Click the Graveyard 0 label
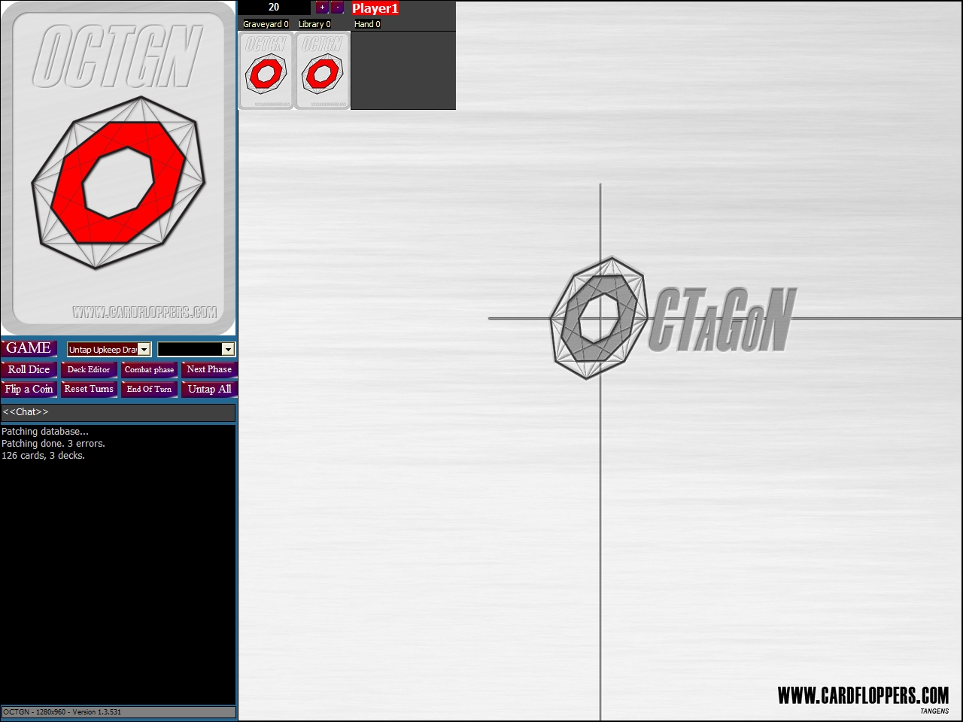Image resolution: width=963 pixels, height=722 pixels. pyautogui.click(x=266, y=24)
